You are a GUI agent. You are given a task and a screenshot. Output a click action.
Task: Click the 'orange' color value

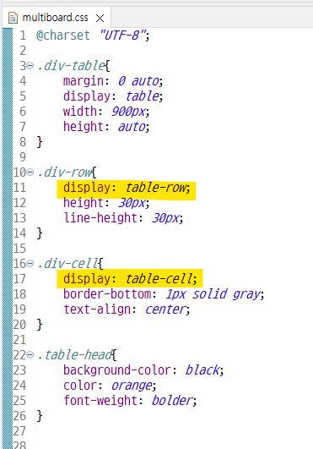pos(132,386)
